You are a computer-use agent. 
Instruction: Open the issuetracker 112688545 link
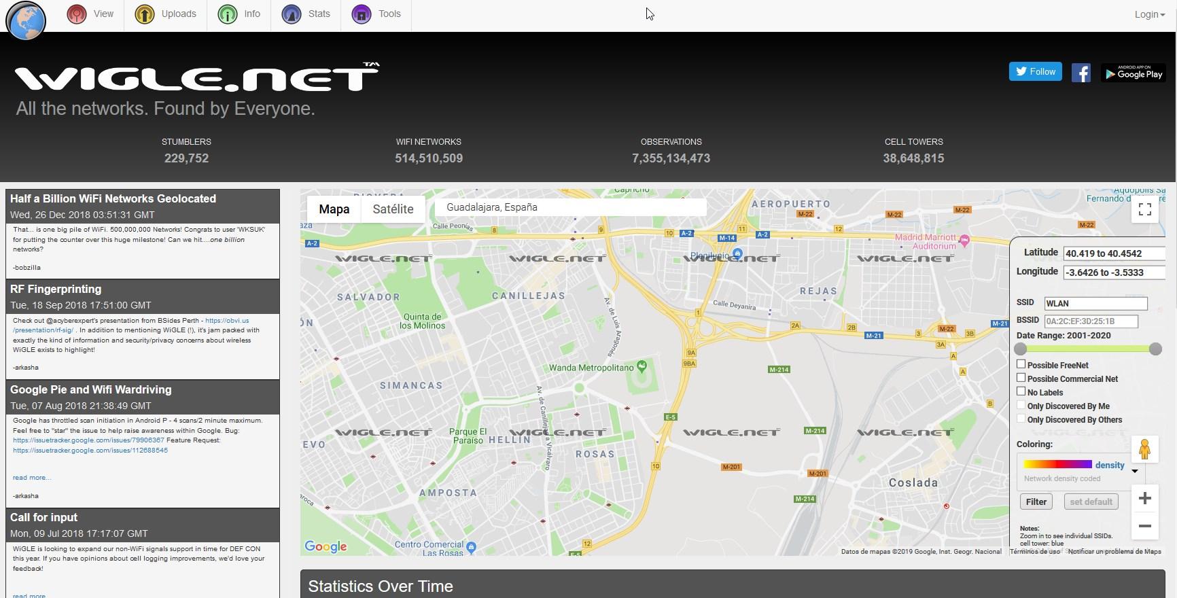point(90,451)
